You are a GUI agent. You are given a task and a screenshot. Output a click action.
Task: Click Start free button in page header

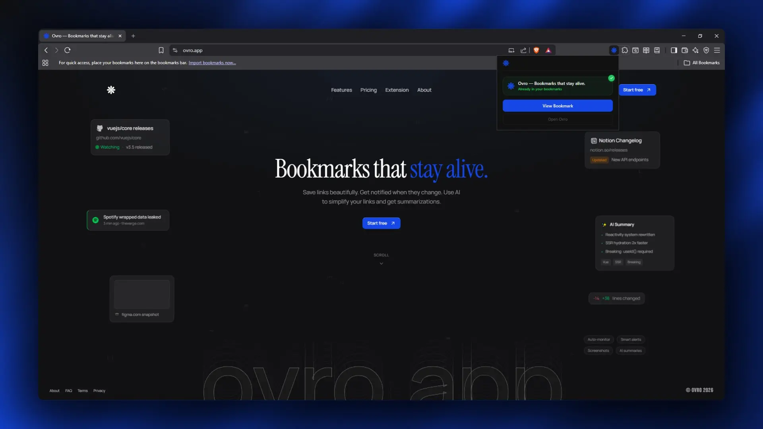pyautogui.click(x=637, y=90)
